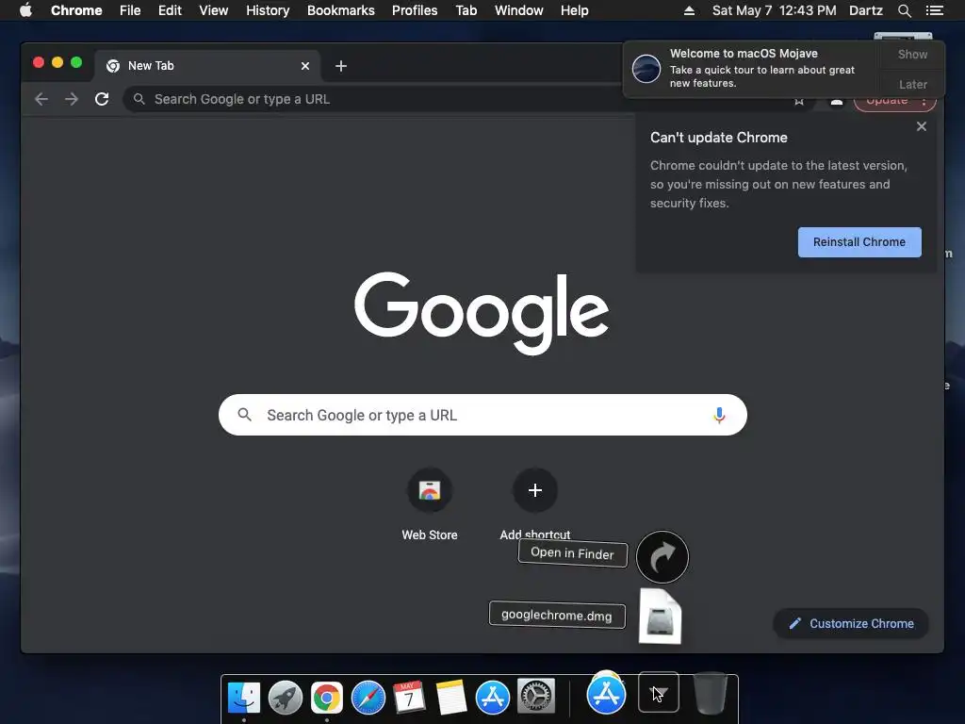The width and height of the screenshot is (965, 724).
Task: Click the Applications folder in Dock
Action: coord(606,693)
